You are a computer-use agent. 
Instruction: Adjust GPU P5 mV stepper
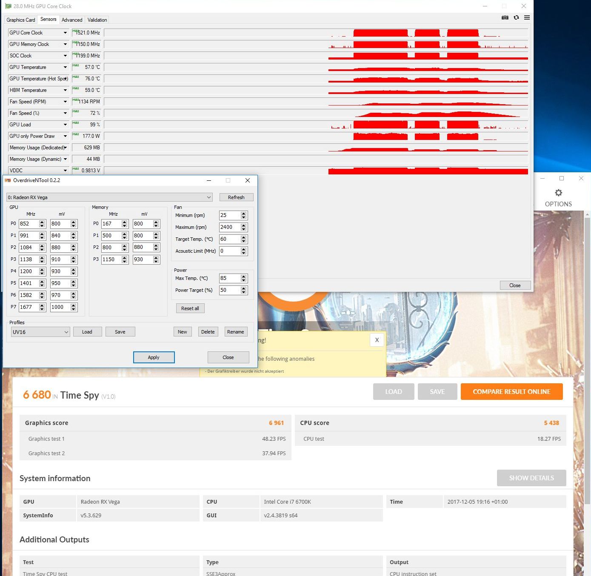click(x=74, y=283)
